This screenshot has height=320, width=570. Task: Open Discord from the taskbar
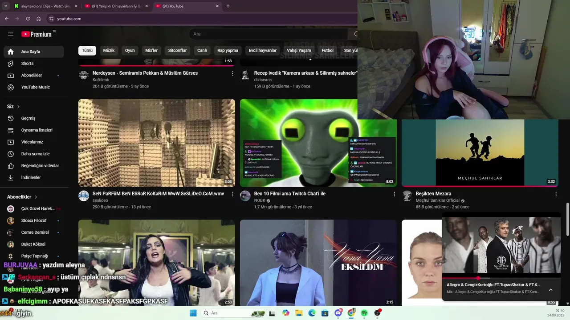coord(338,313)
